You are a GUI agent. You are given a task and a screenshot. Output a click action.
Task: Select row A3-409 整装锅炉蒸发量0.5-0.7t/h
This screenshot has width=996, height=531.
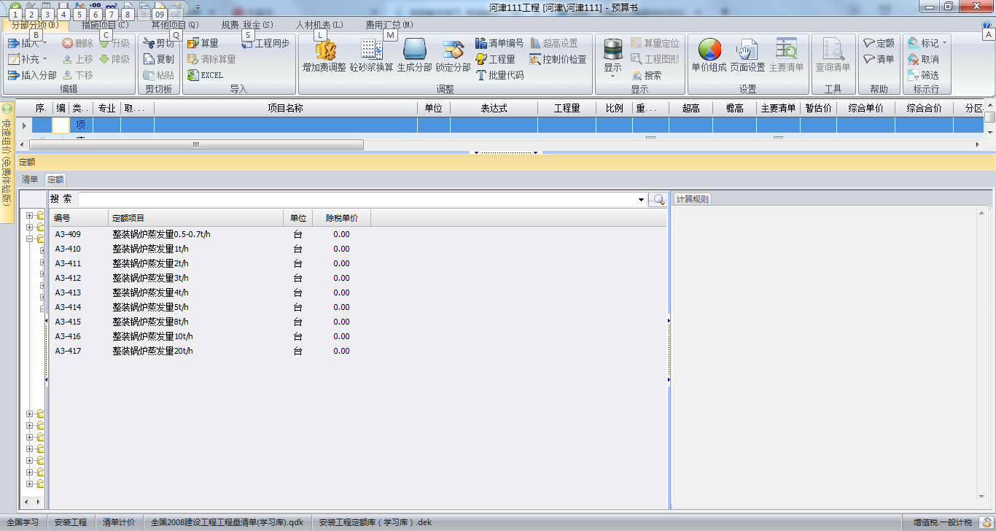pos(357,234)
